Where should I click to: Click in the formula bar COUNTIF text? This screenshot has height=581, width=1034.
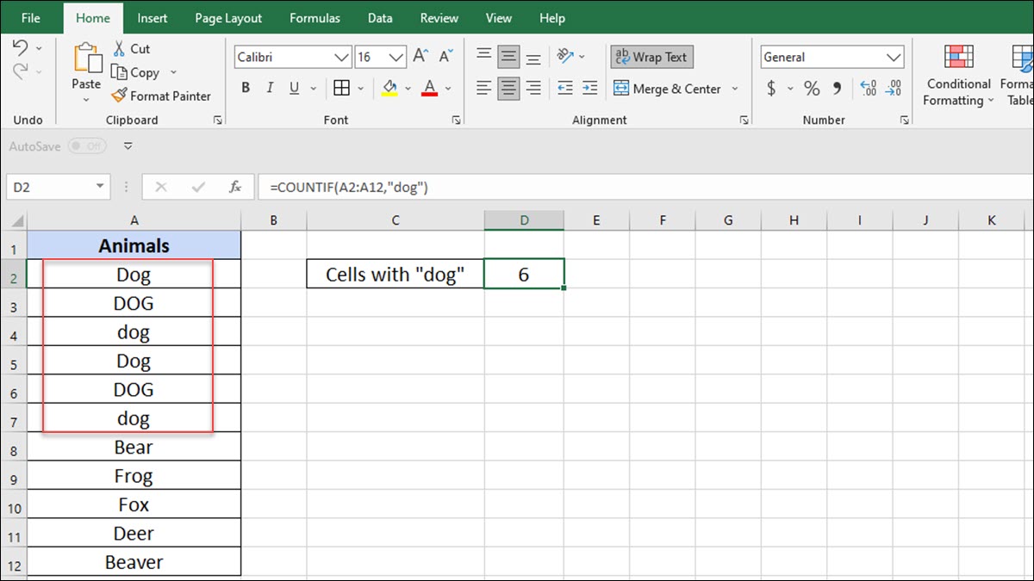349,187
